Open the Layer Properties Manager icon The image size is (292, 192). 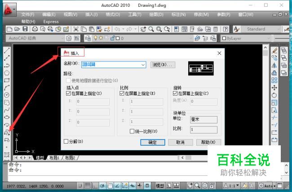88,38
